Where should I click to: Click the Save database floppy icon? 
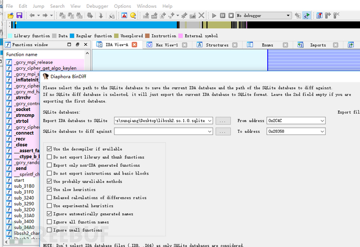click(x=19, y=16)
